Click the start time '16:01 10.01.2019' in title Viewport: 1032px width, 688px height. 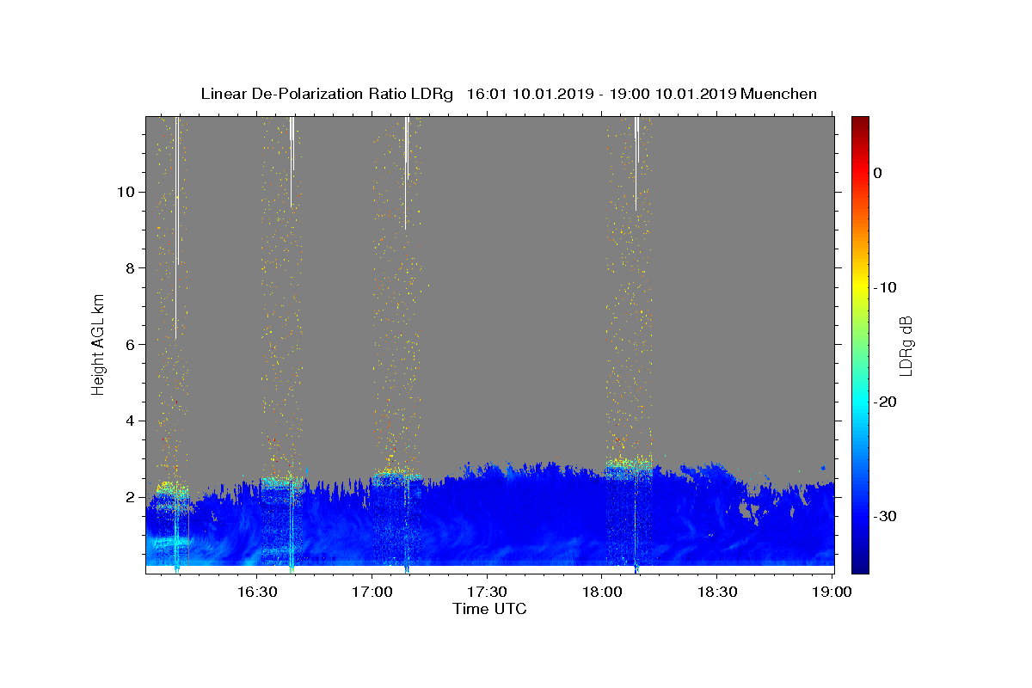coord(529,94)
